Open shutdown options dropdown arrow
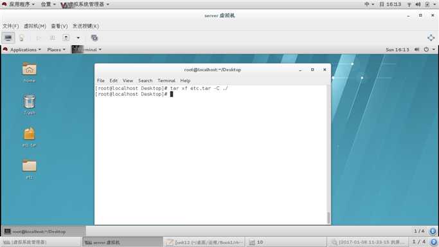 (x=78, y=38)
